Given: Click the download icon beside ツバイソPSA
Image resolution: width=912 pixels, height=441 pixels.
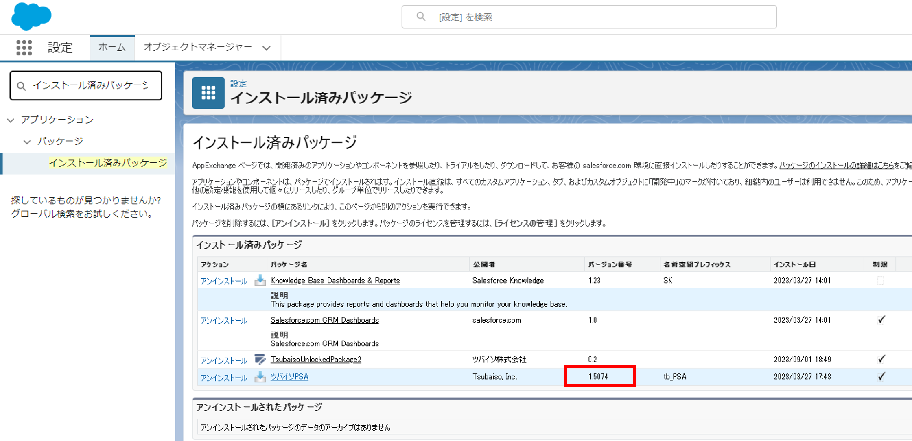Looking at the screenshot, I should coord(260,377).
